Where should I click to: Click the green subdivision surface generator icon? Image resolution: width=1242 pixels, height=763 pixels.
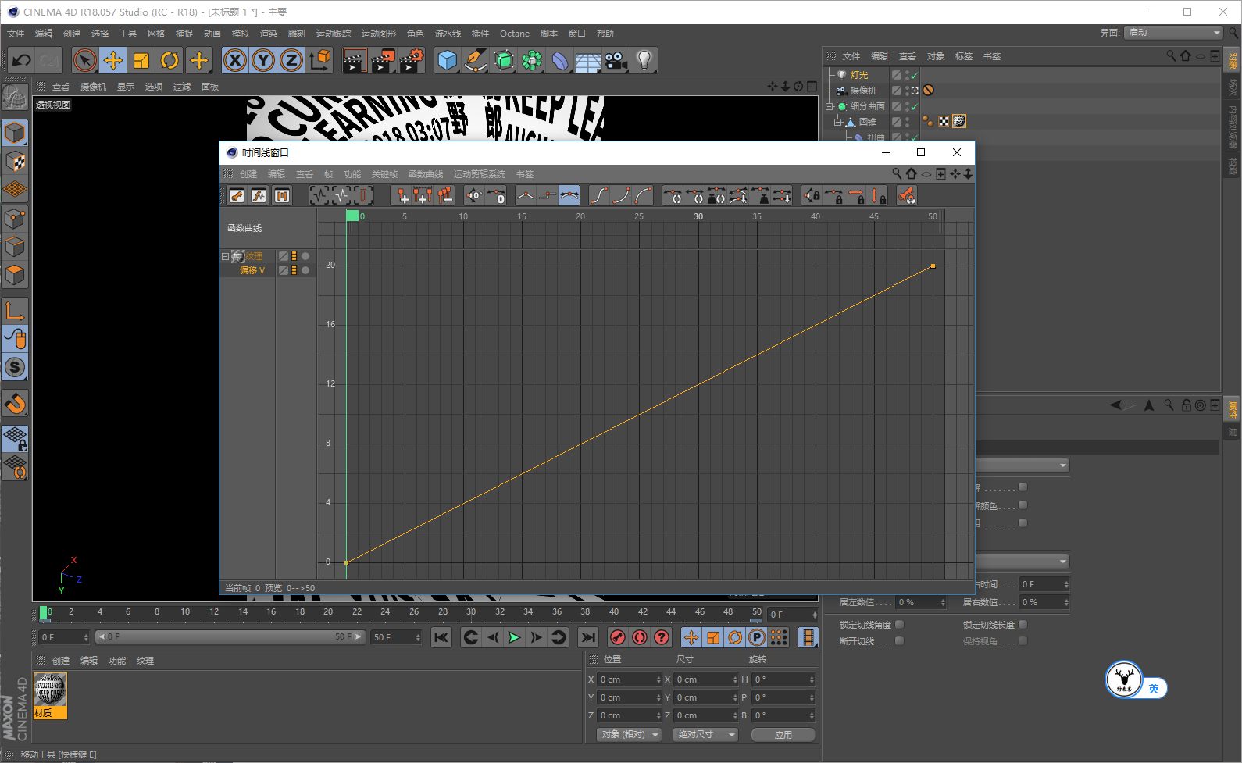pyautogui.click(x=504, y=60)
